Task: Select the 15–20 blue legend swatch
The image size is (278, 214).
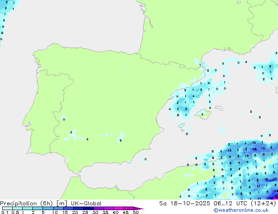Action: 68,208
